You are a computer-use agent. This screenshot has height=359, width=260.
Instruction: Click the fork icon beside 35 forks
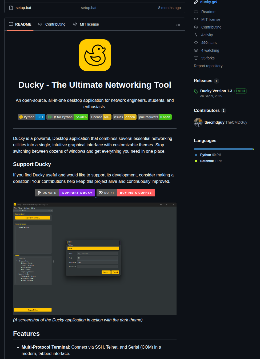point(196,58)
